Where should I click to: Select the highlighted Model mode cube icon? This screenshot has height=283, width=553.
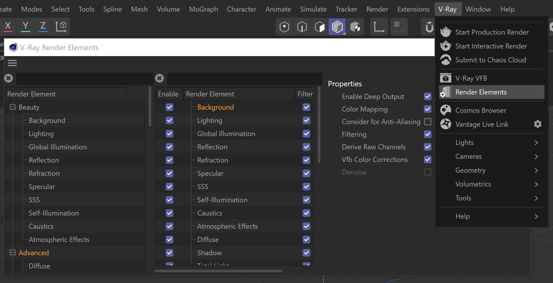(337, 27)
